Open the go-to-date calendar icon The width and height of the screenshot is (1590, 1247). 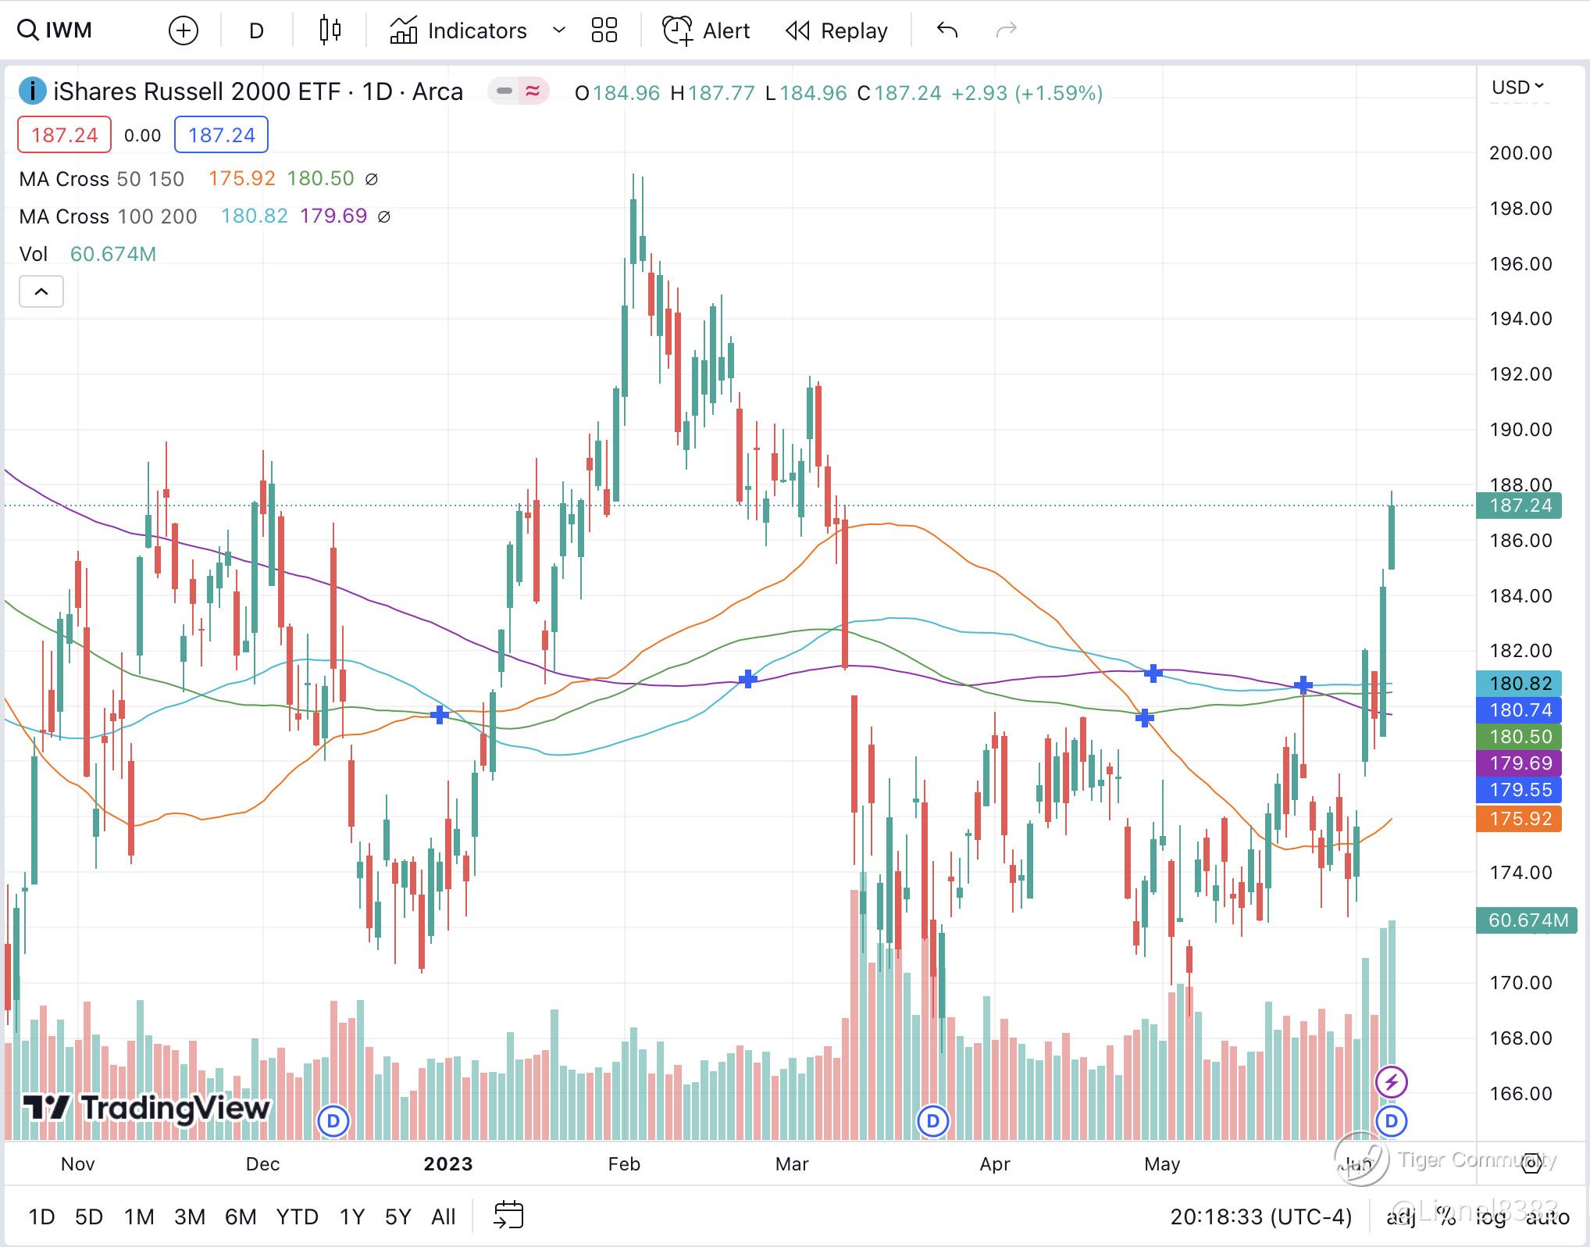click(x=508, y=1216)
